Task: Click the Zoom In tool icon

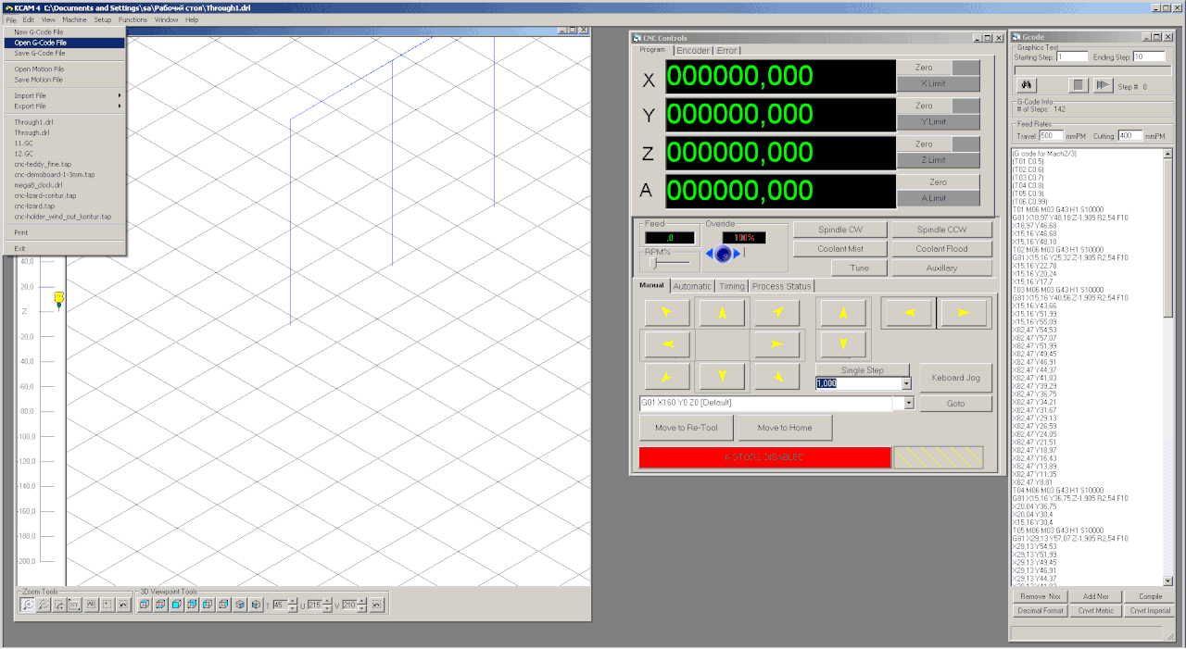Action: [27, 605]
